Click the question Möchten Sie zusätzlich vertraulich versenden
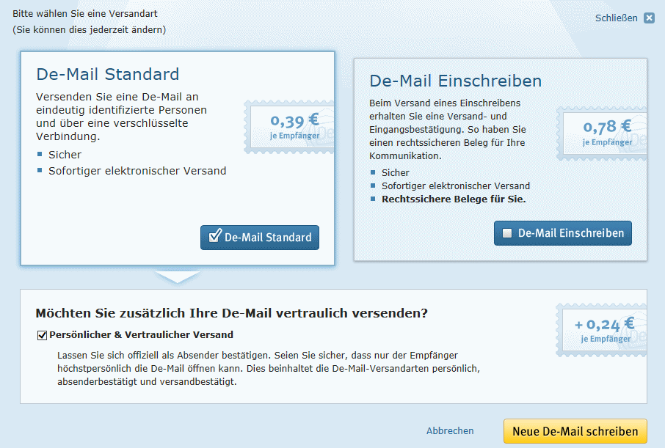 click(231, 313)
